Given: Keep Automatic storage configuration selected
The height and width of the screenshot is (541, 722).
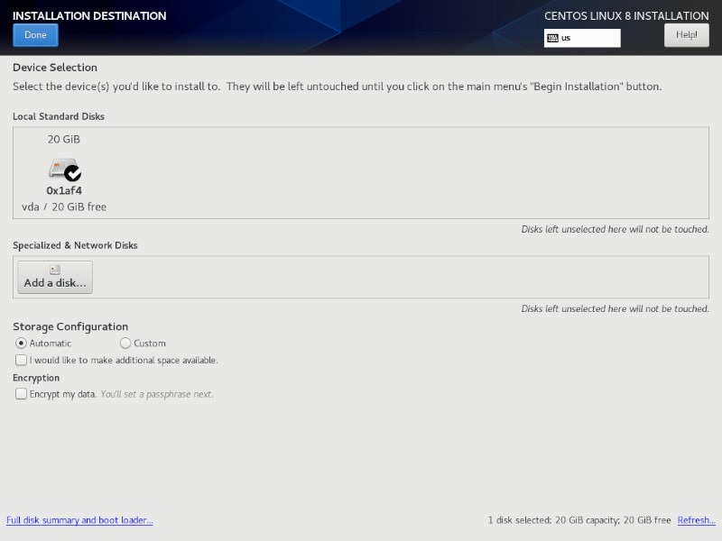Looking at the screenshot, I should tap(20, 343).
